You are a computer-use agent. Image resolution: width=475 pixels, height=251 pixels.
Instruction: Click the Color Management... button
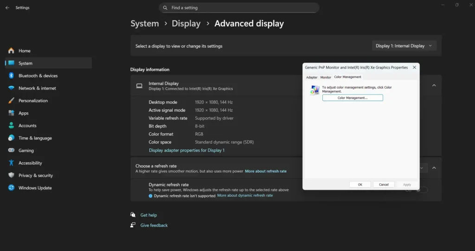353,98
